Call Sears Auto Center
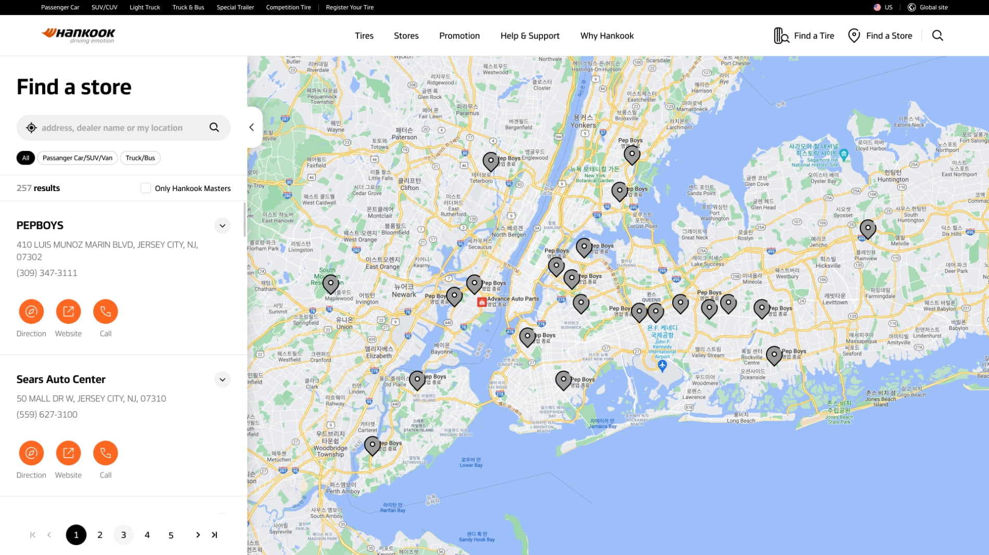Image resolution: width=989 pixels, height=555 pixels. [105, 453]
